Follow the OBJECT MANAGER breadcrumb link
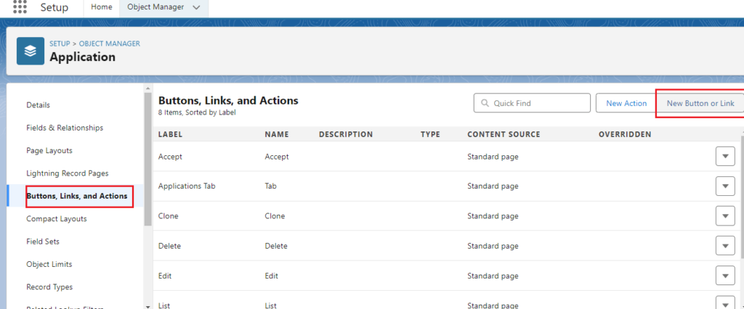 (x=109, y=44)
